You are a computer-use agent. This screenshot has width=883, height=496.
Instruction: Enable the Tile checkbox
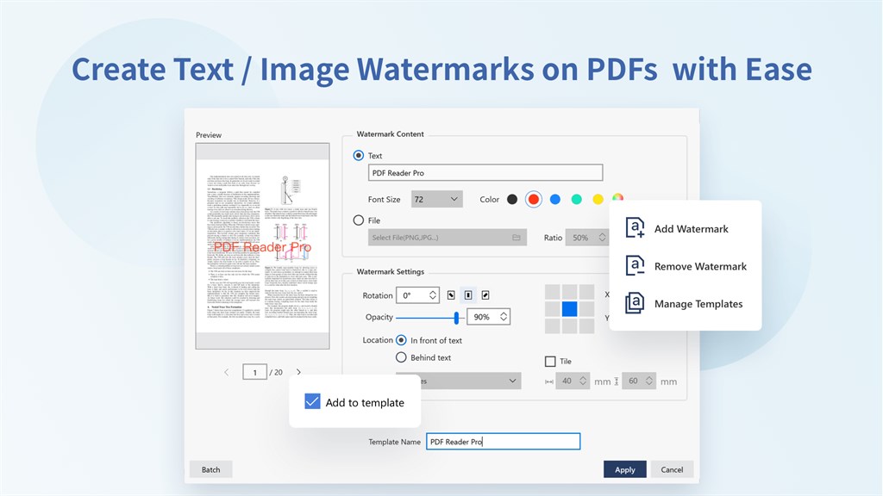[550, 361]
